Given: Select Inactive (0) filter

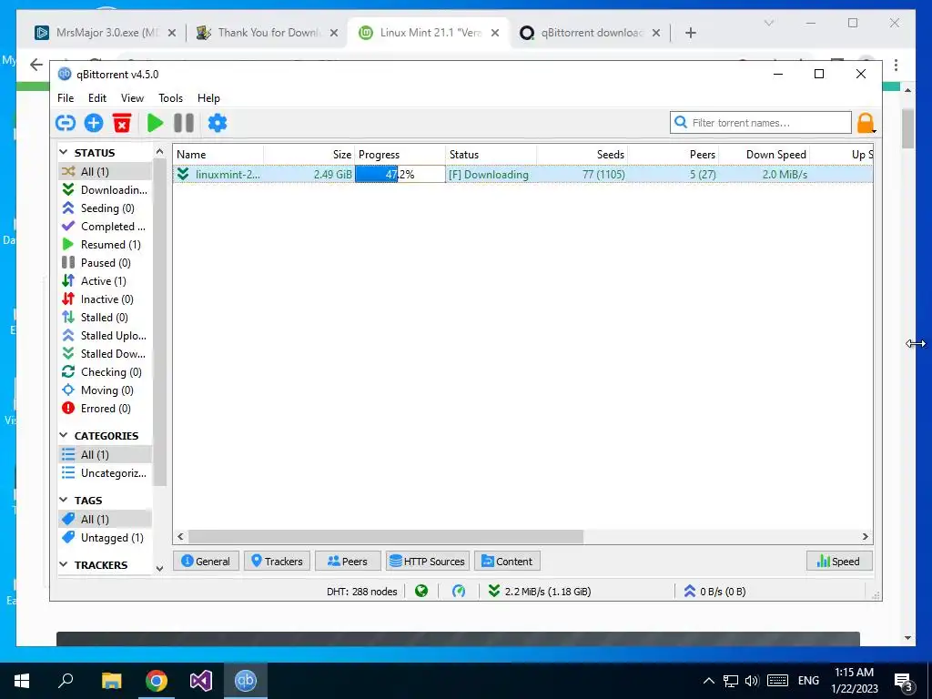Looking at the screenshot, I should (x=106, y=299).
